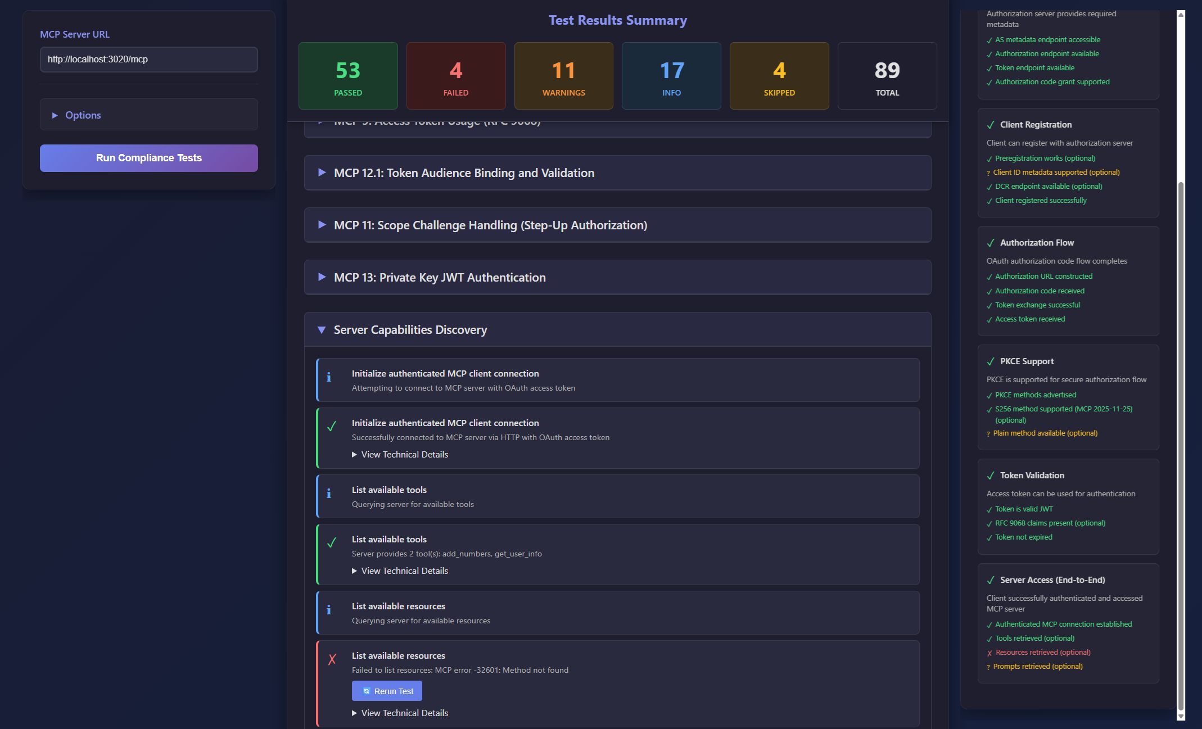Focus the MCP Server URL field
Viewport: 1202px width, 729px height.
pos(149,59)
